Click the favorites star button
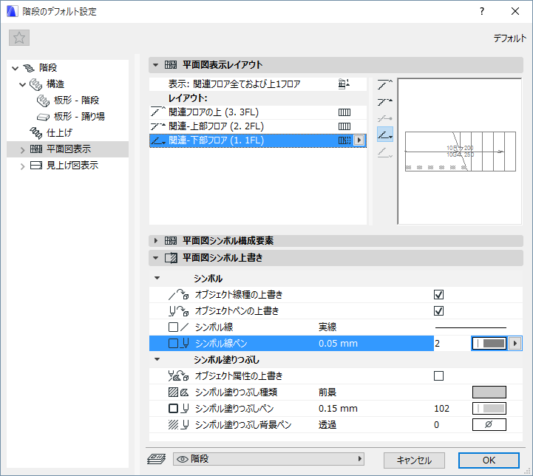This screenshot has height=476, width=533. pos(19,38)
